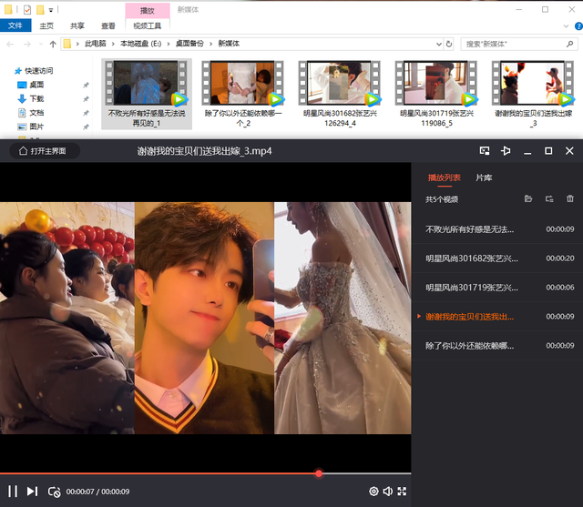
Task: Play 明星风尚301682张艺兴... playlist entry
Action: click(x=497, y=259)
